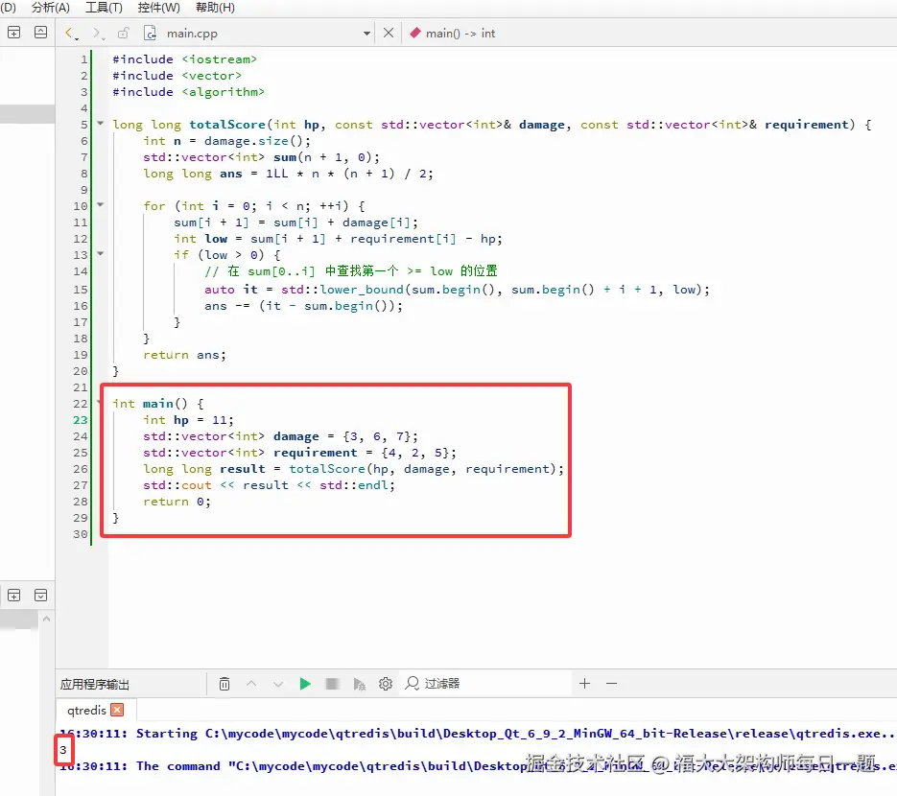The height and width of the screenshot is (796, 897).
Task: Click the requirement vector declaration on line 25
Action: click(299, 453)
